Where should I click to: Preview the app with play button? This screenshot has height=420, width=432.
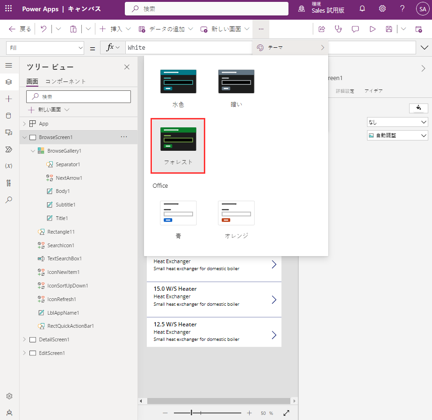coord(373,29)
